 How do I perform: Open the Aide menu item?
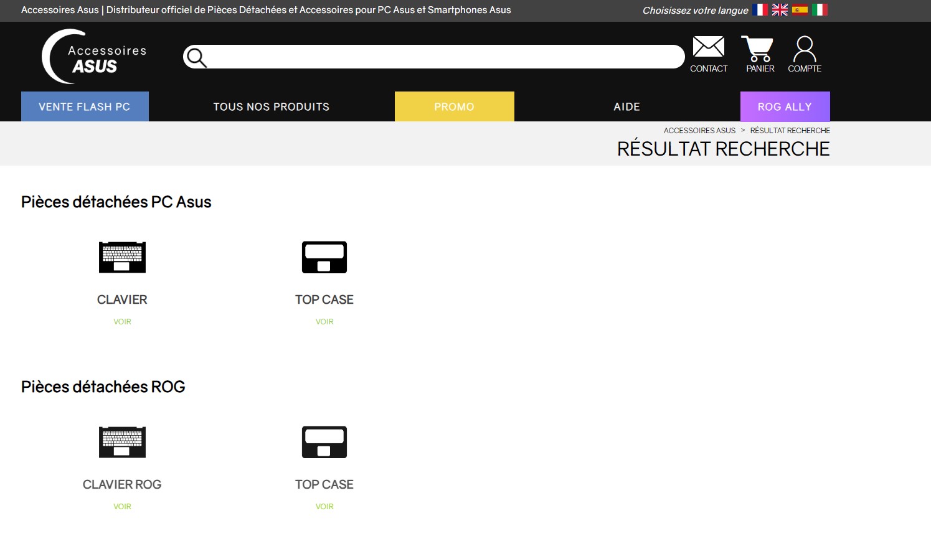(627, 106)
